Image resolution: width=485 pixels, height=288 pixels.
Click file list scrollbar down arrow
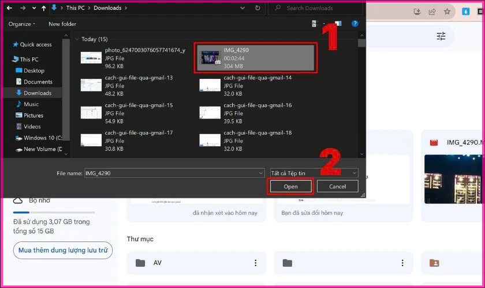tap(361, 154)
